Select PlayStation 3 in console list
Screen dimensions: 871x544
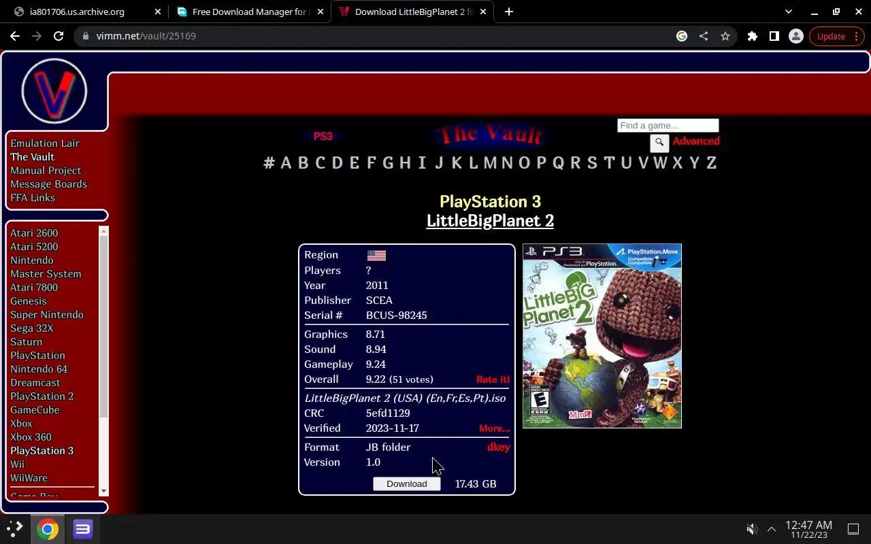click(x=42, y=450)
